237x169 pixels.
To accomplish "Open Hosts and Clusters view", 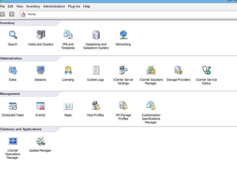I will tap(41, 35).
